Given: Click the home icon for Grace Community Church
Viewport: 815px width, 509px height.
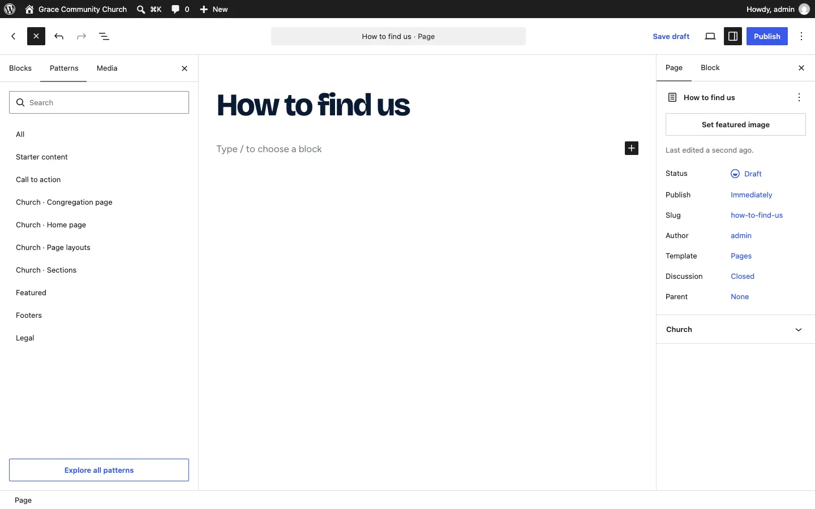Looking at the screenshot, I should pyautogui.click(x=29, y=9).
